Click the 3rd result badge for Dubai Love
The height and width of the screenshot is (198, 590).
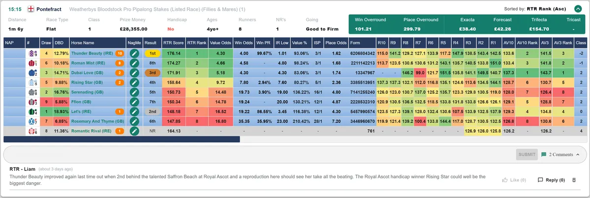point(152,73)
